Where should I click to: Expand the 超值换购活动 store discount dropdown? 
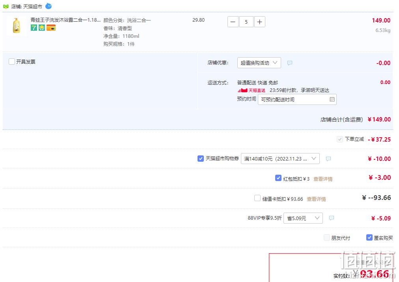click(x=259, y=63)
